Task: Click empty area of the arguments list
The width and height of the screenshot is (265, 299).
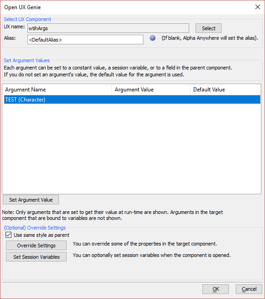Action: [132, 149]
